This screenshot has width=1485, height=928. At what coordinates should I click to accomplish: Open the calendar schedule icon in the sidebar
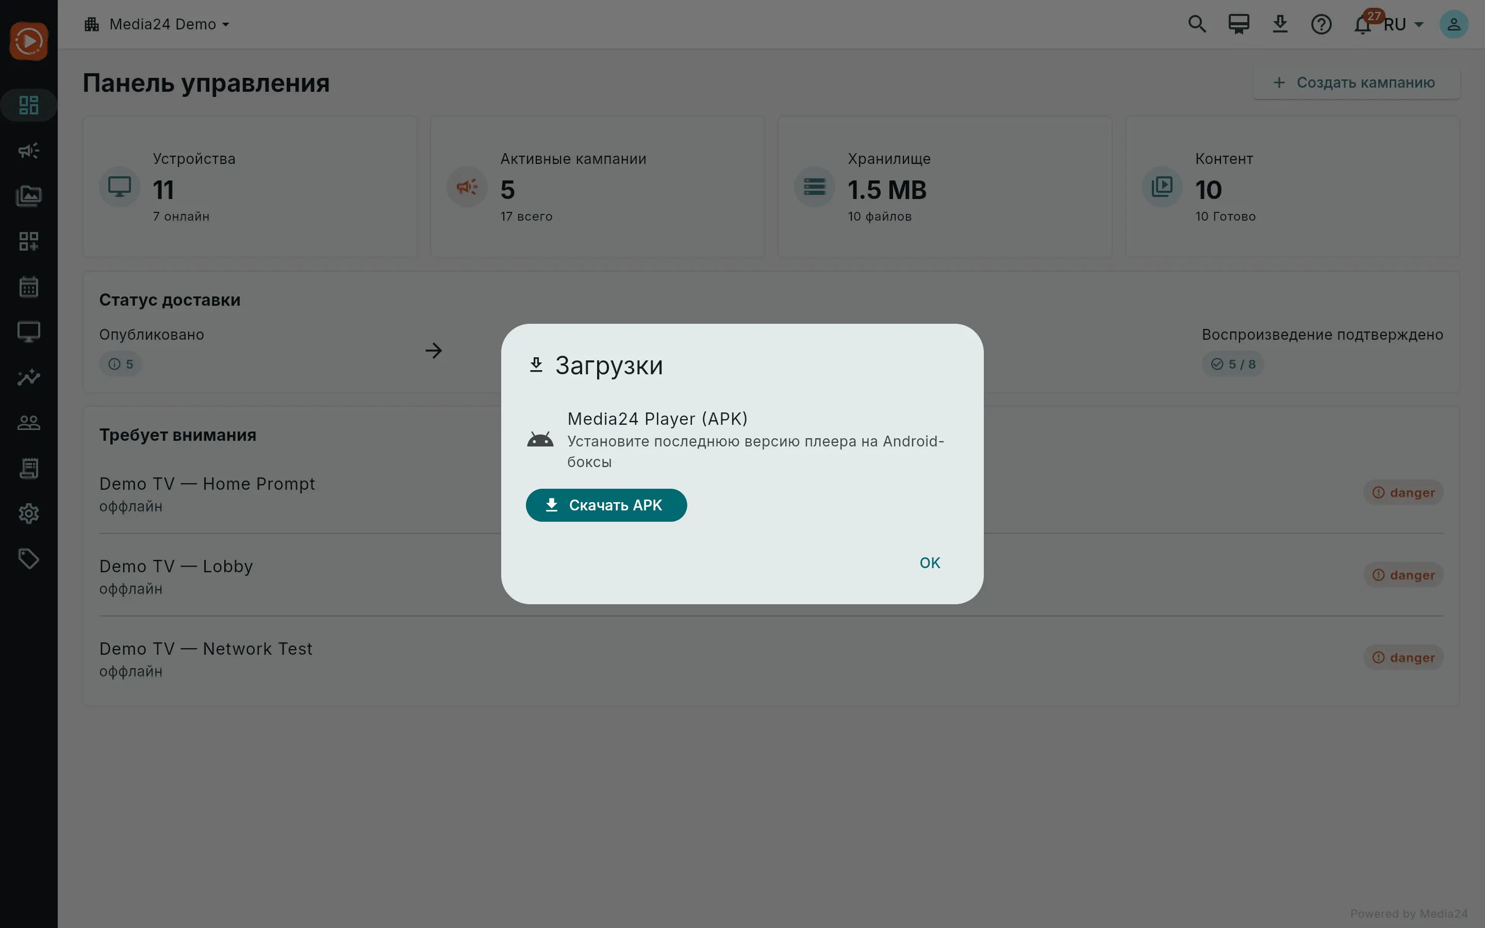point(29,287)
